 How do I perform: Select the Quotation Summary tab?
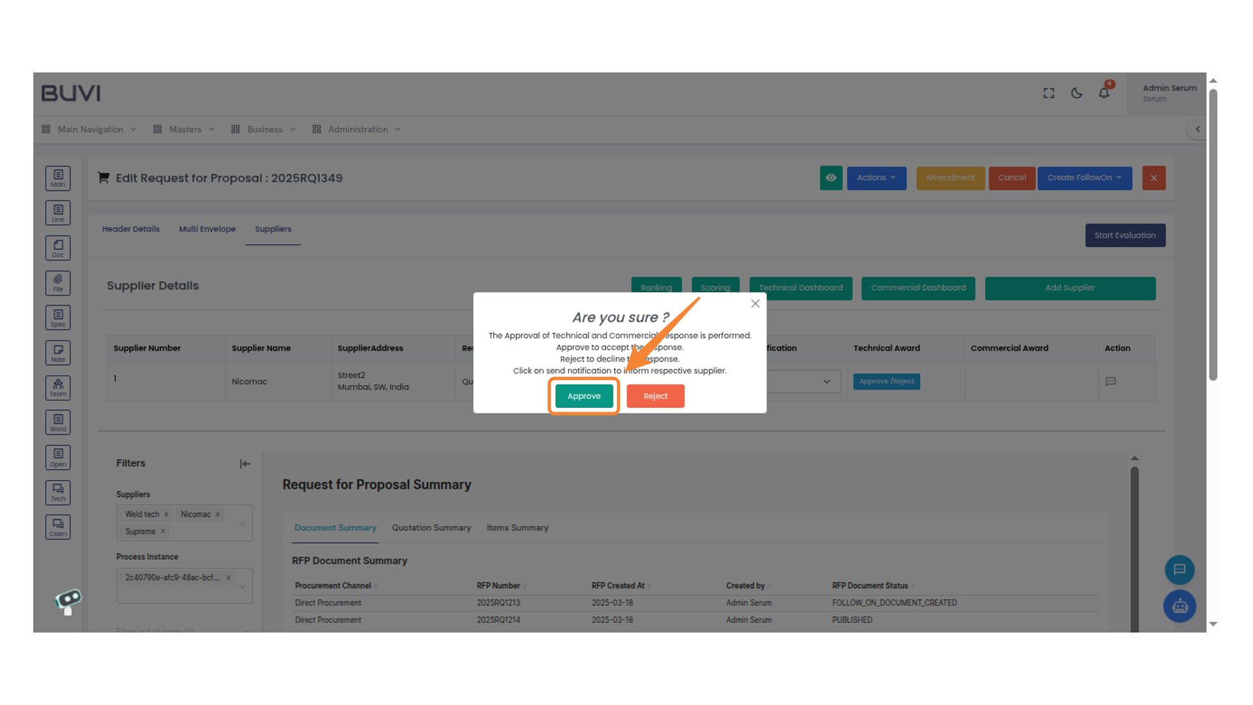[431, 527]
